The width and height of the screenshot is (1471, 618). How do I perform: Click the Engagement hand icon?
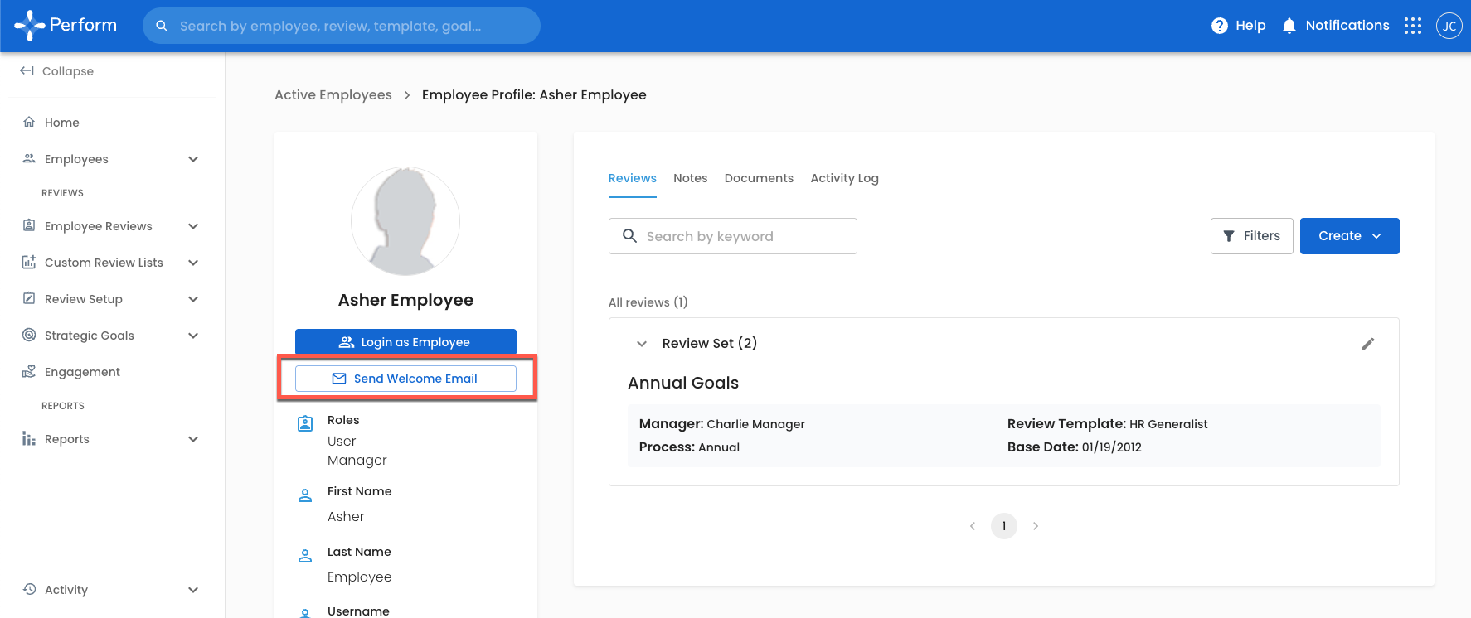(29, 371)
